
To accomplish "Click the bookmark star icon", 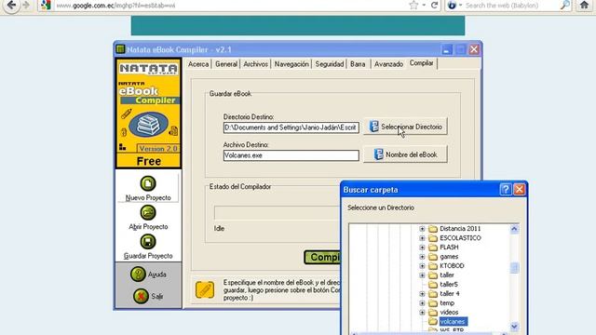I will click(x=413, y=6).
